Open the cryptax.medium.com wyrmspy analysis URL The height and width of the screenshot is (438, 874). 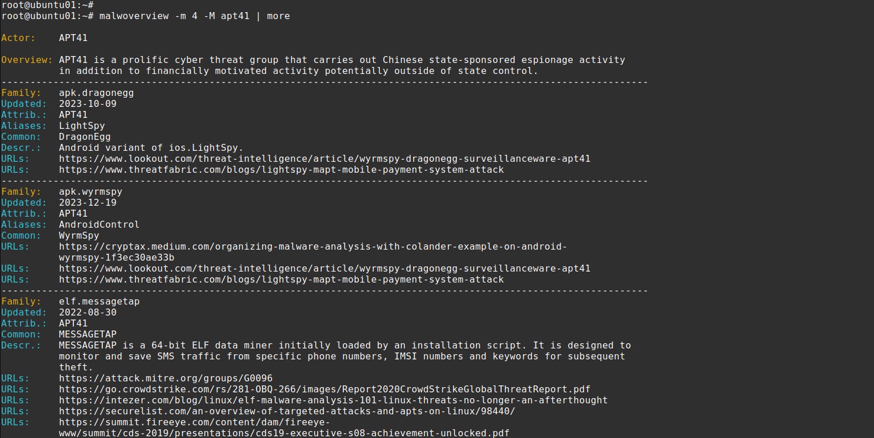pyautogui.click(x=313, y=252)
